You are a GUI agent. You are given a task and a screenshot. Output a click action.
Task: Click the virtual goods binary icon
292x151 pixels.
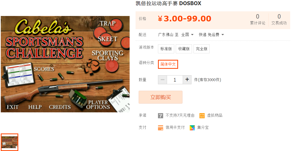202,116
